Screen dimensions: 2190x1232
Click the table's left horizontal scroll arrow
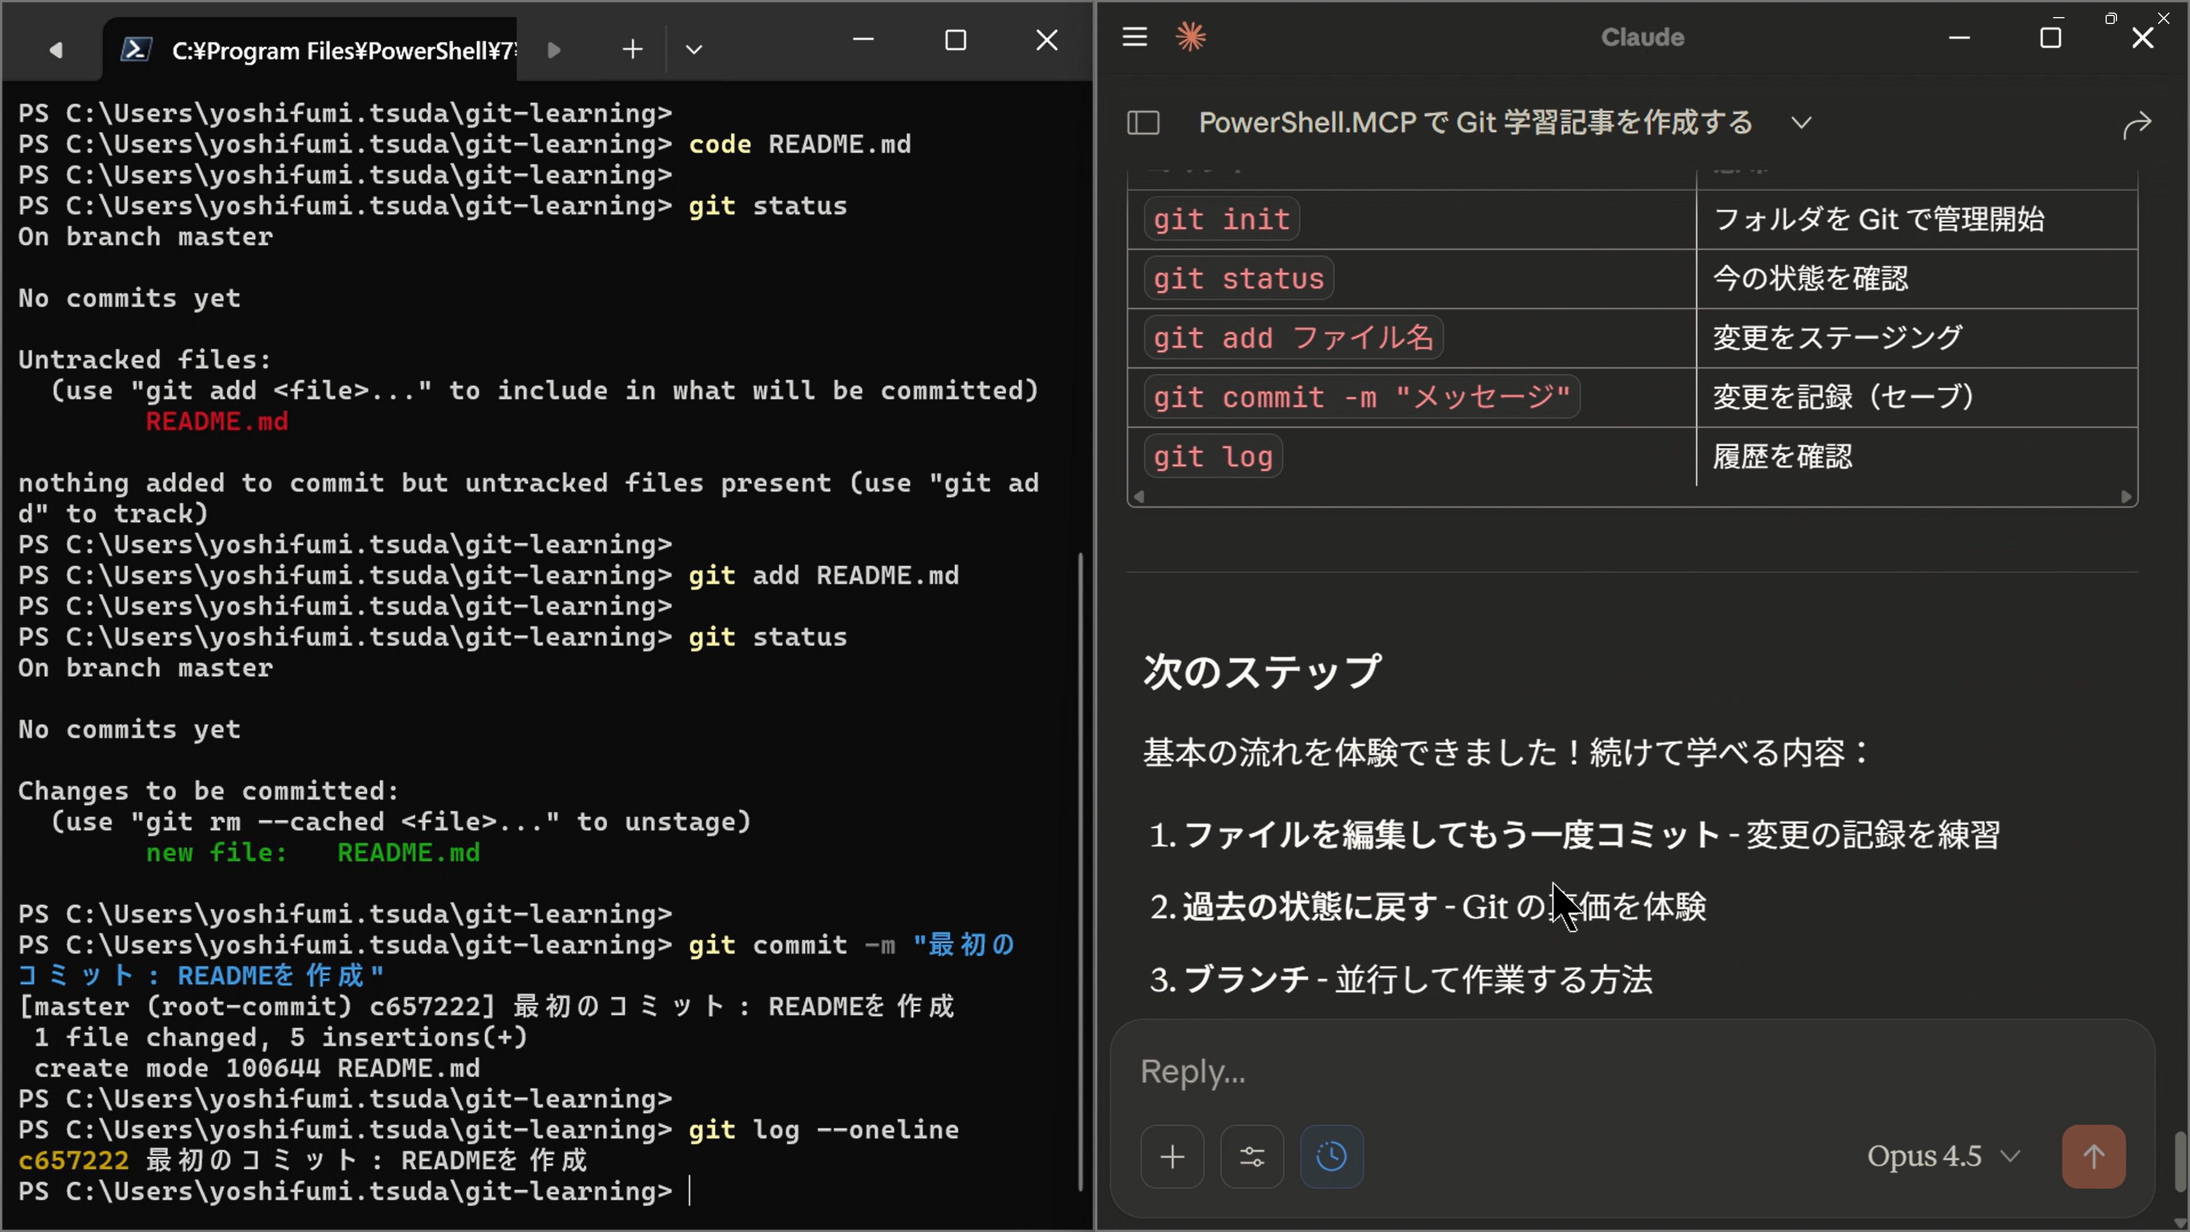[x=1139, y=497]
